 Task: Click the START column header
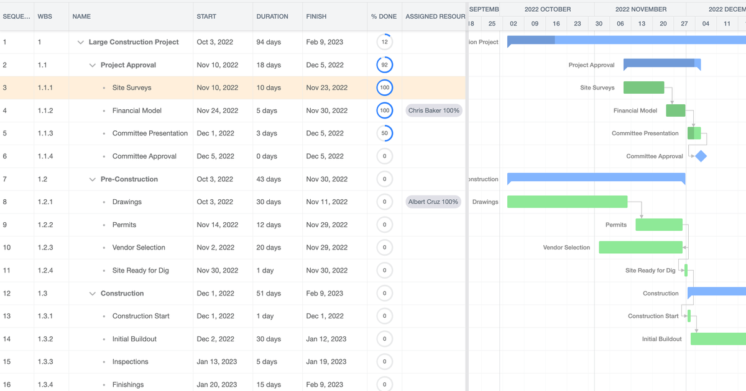(223, 17)
